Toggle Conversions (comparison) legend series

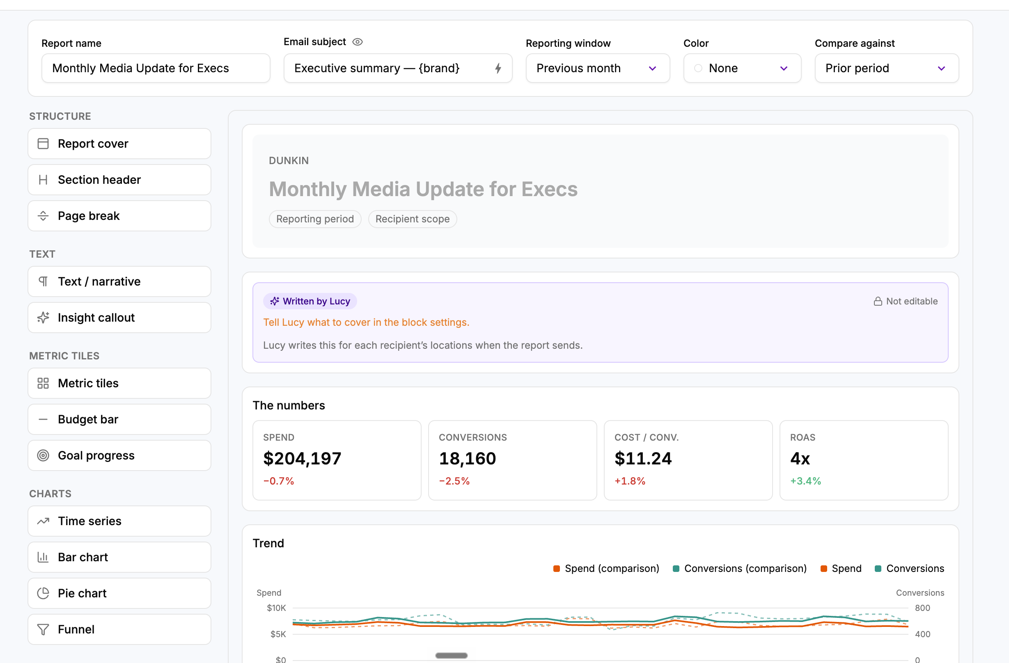(x=740, y=568)
